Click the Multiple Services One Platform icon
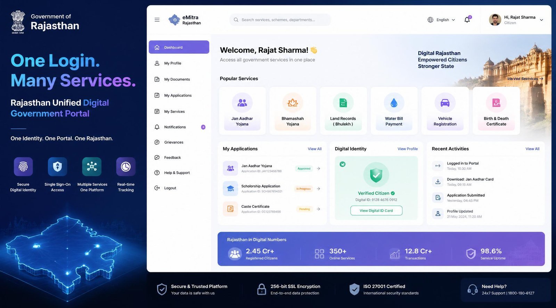Screen dimensions: 556x308 tap(92, 167)
